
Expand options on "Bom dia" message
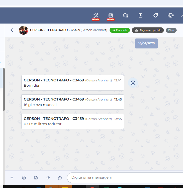click(120, 80)
